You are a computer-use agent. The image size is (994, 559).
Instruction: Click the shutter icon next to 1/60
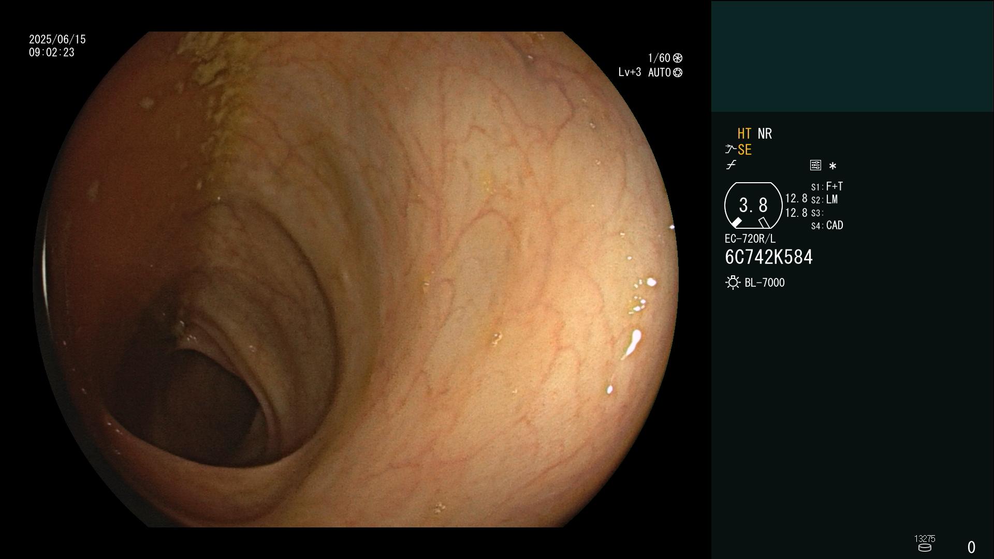pyautogui.click(x=678, y=58)
